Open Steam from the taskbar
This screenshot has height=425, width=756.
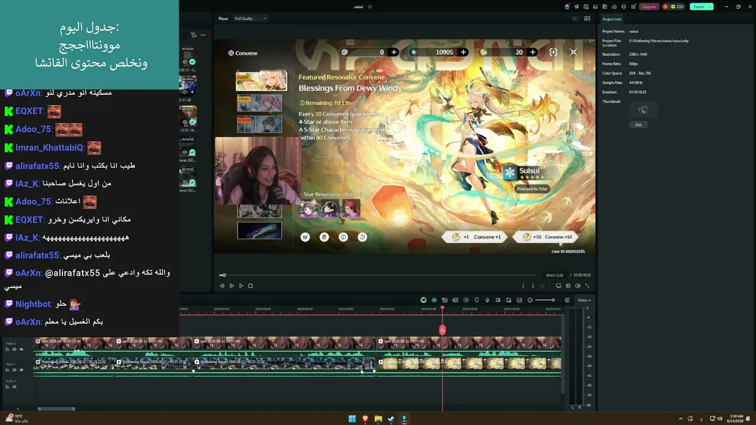point(391,419)
